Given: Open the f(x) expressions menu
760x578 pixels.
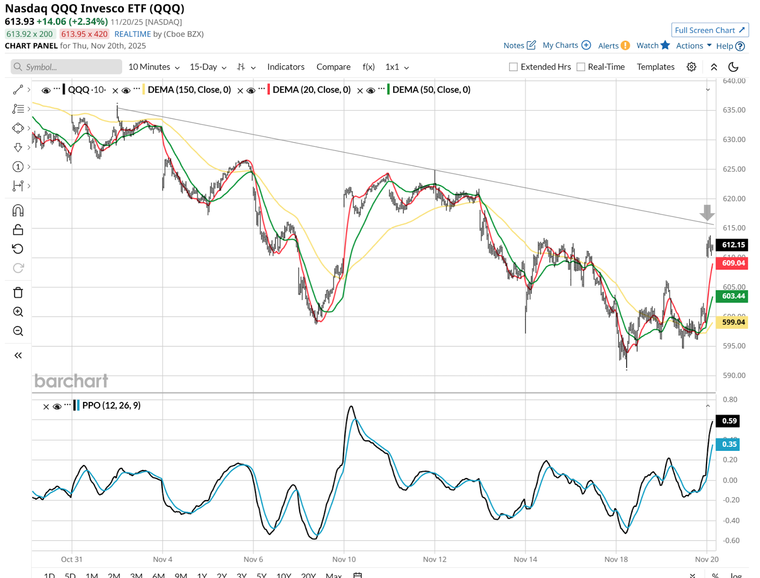Looking at the screenshot, I should coord(369,67).
